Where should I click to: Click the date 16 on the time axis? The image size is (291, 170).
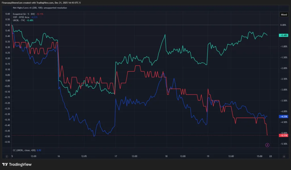click(x=59, y=156)
